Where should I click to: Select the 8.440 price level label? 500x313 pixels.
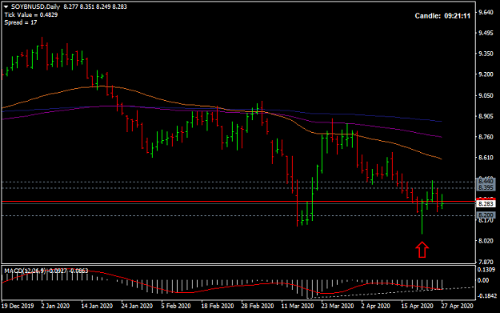pyautogui.click(x=486, y=182)
